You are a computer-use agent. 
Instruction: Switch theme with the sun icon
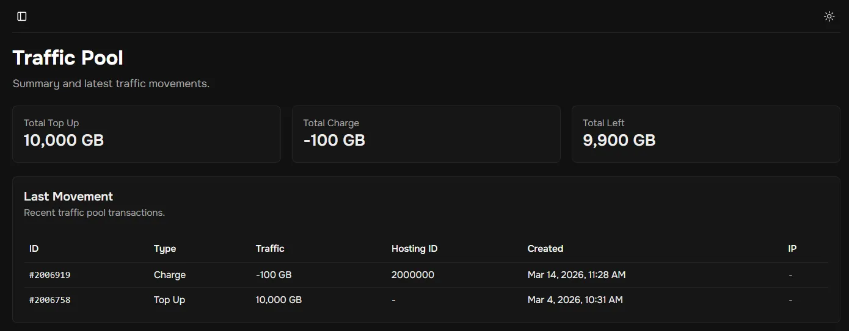829,16
